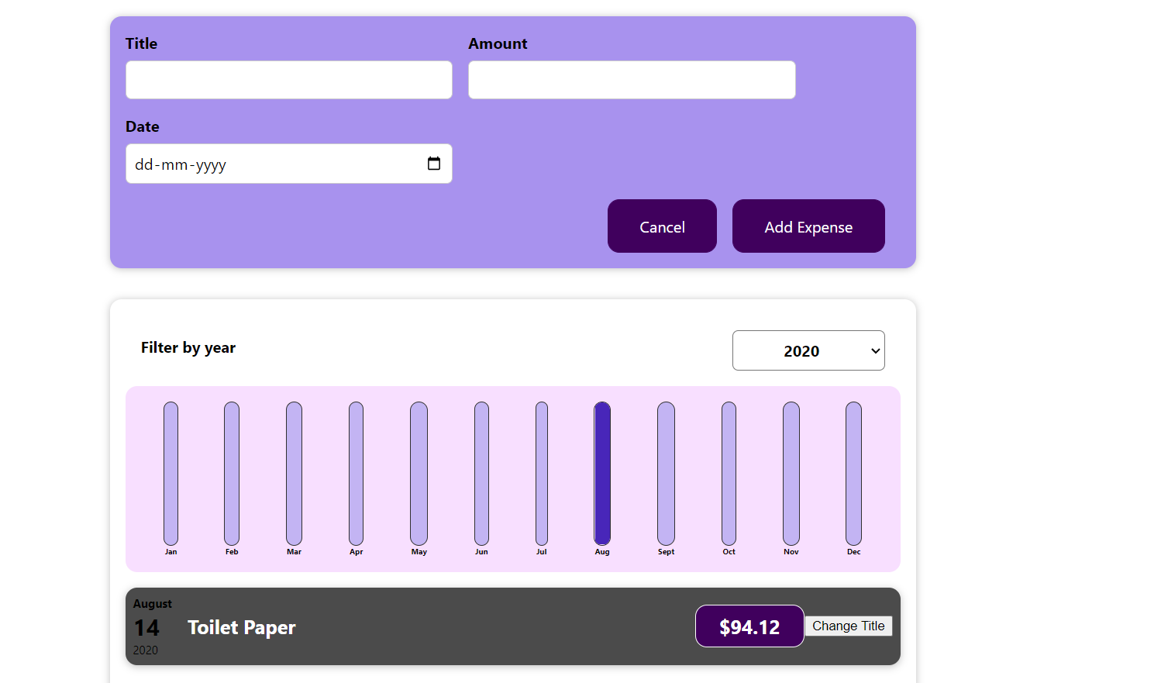Screen dimensions: 1168x683
Task: Click the Oct chart bar
Action: (x=729, y=474)
